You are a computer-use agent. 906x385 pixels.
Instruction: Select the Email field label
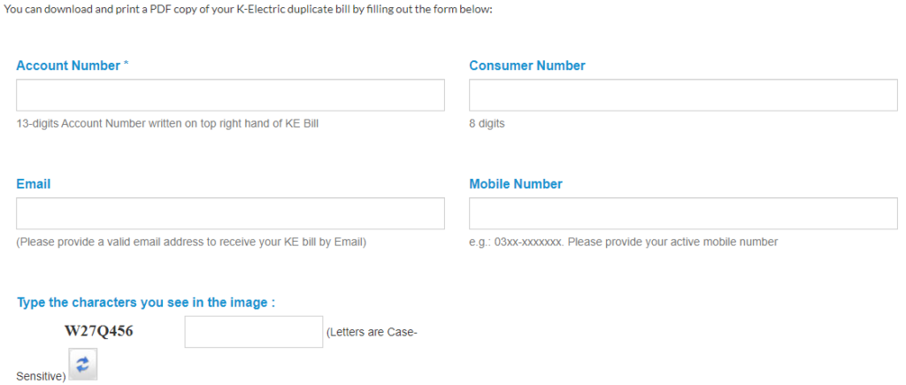coord(34,184)
